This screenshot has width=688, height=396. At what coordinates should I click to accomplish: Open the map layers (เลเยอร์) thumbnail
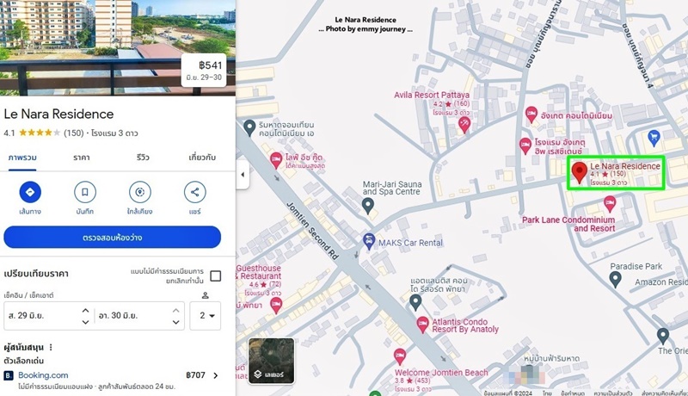click(x=272, y=361)
